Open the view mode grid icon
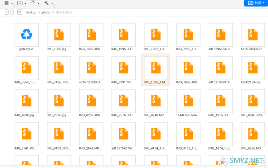268x168 pixels. (x=6, y=3)
